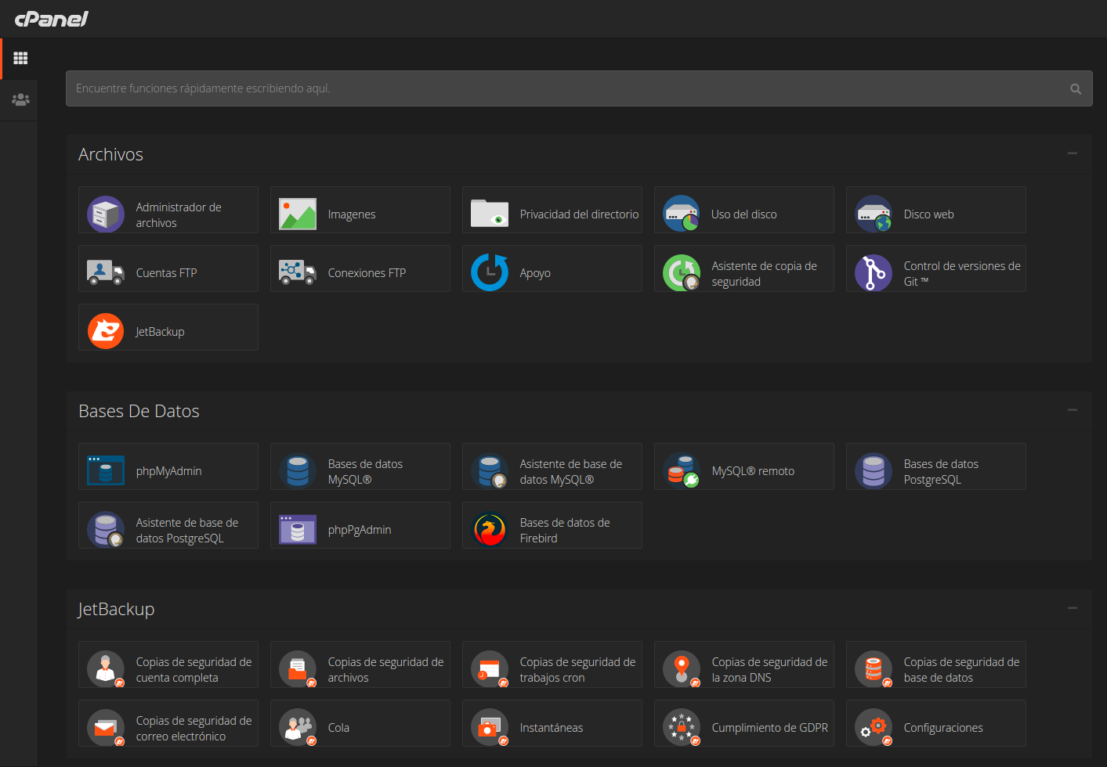Click the Archivos section heading
Image resolution: width=1107 pixels, height=767 pixels.
point(110,154)
